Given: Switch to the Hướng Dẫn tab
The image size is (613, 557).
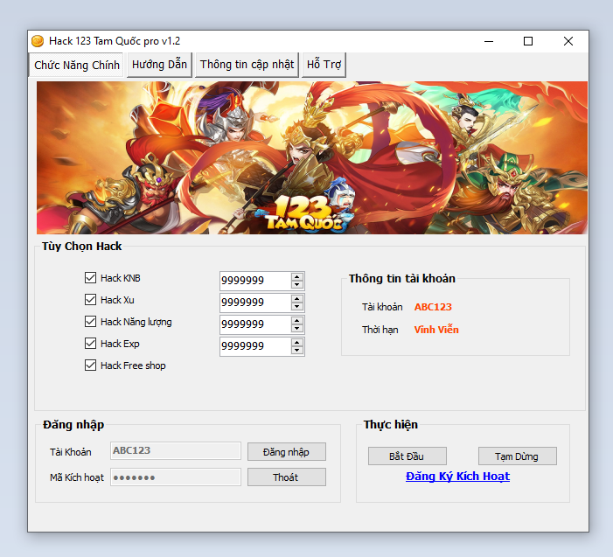Looking at the screenshot, I should pos(158,65).
